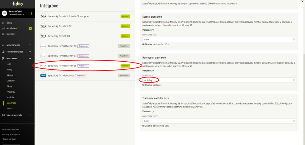Select the Generický formát XML row
The image size is (305, 145).
85,36
